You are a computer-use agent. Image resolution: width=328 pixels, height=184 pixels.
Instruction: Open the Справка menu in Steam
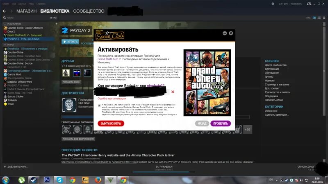(41, 4)
